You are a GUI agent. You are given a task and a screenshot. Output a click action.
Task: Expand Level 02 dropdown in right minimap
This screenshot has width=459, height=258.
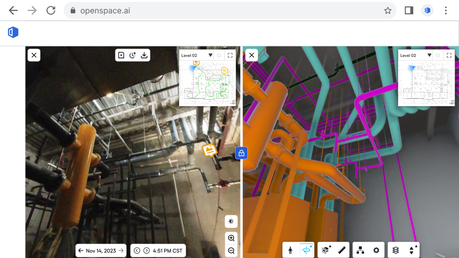[429, 55]
